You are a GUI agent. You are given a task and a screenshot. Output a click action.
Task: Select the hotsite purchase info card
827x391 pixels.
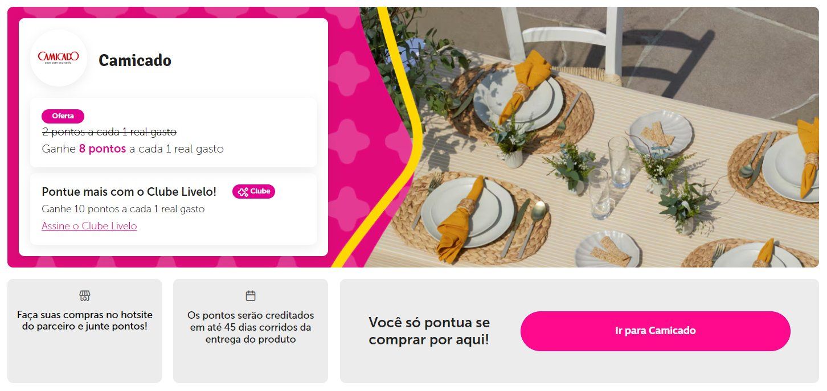(85, 331)
